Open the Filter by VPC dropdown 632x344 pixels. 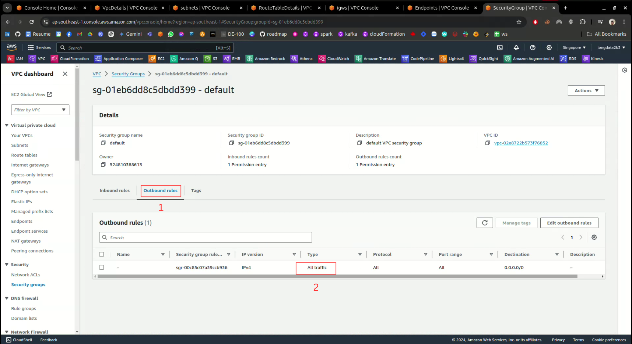(40, 110)
